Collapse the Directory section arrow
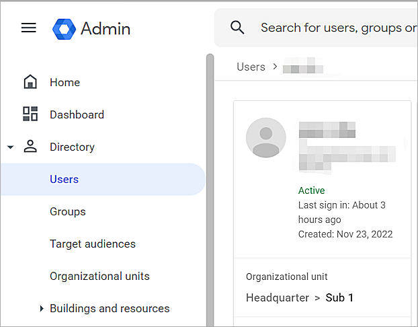Image resolution: width=418 pixels, height=327 pixels. [11, 147]
